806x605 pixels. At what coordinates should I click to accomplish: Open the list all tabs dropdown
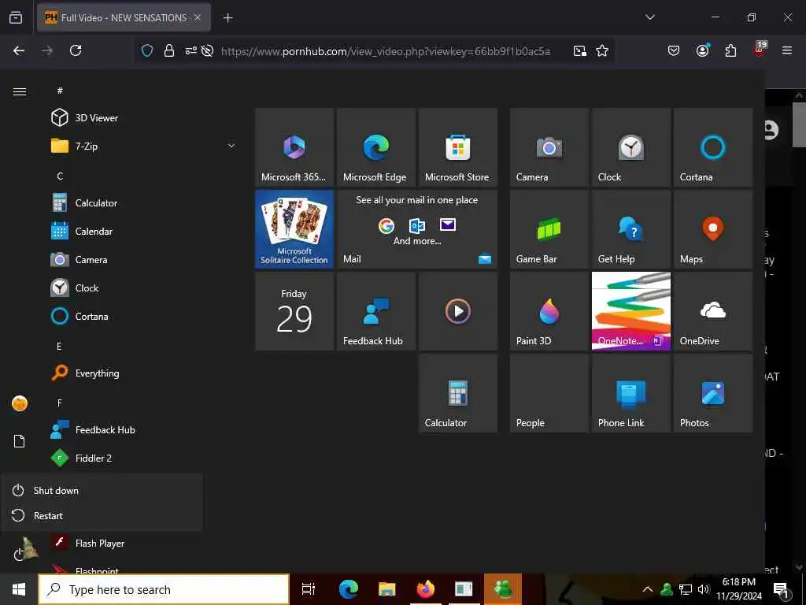649,17
